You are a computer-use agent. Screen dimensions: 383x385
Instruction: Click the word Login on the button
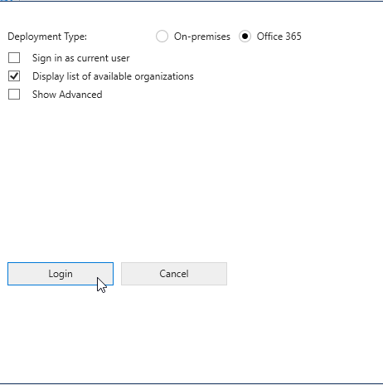(x=61, y=274)
